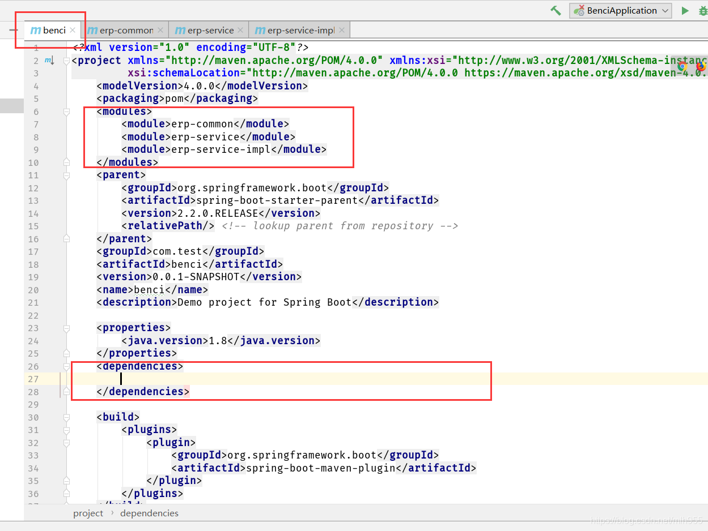Collapse the plugins block fold on line 31
This screenshot has height=531, width=708.
pyautogui.click(x=67, y=430)
